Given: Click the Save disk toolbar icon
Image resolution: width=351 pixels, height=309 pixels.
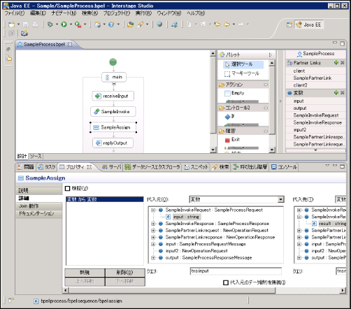Looking at the screenshot, I should pos(26,24).
